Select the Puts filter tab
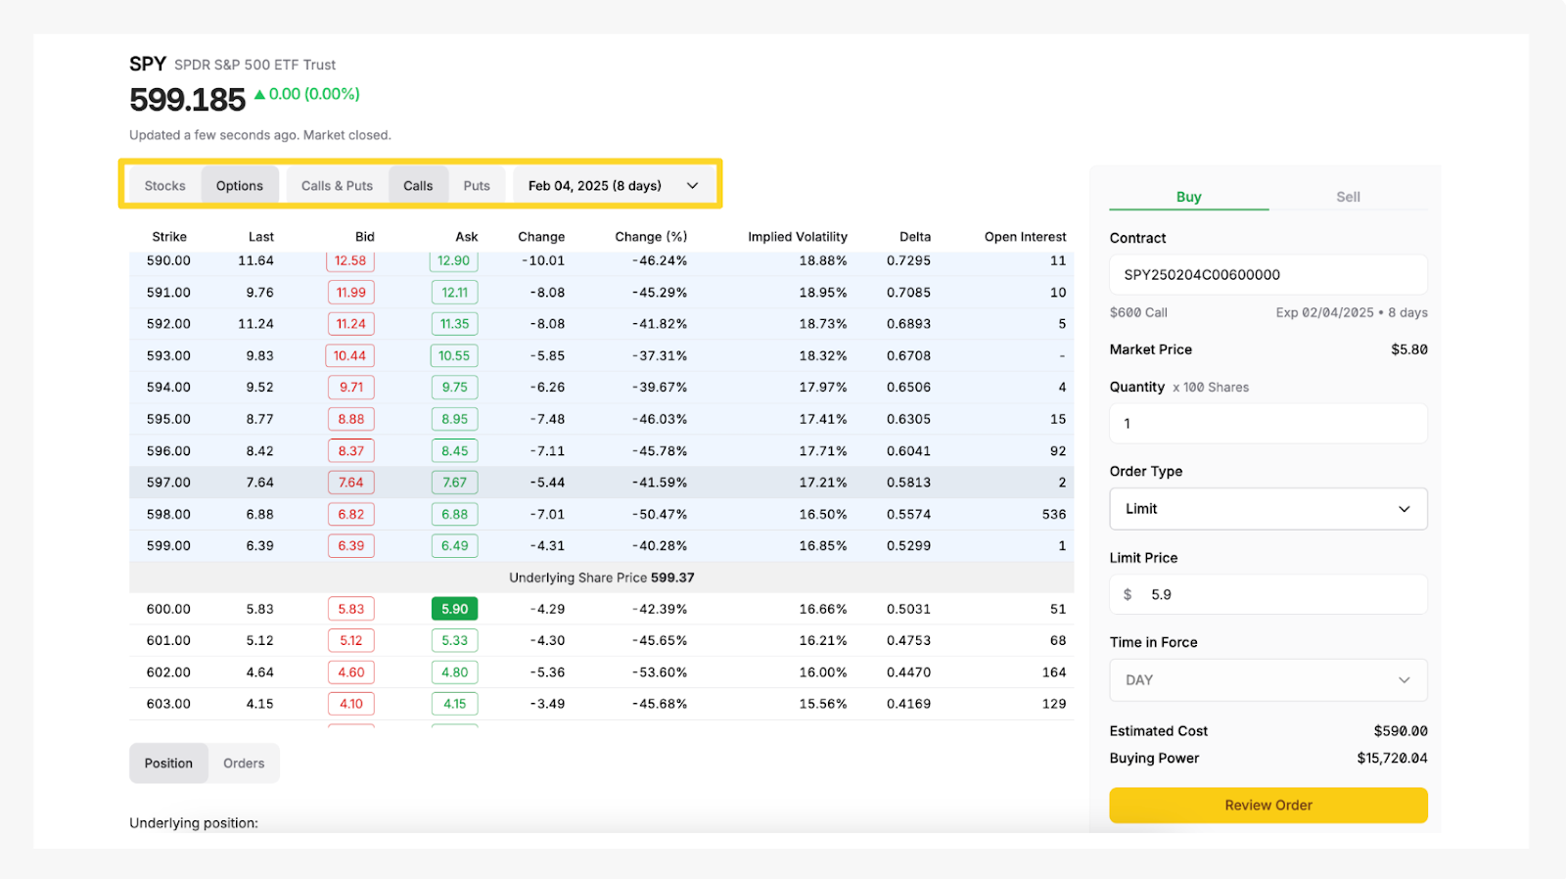This screenshot has height=879, width=1566. 477,186
